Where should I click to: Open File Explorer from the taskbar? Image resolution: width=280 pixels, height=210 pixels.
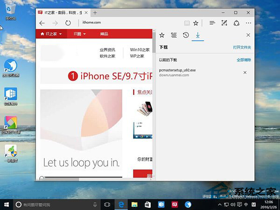(134, 205)
